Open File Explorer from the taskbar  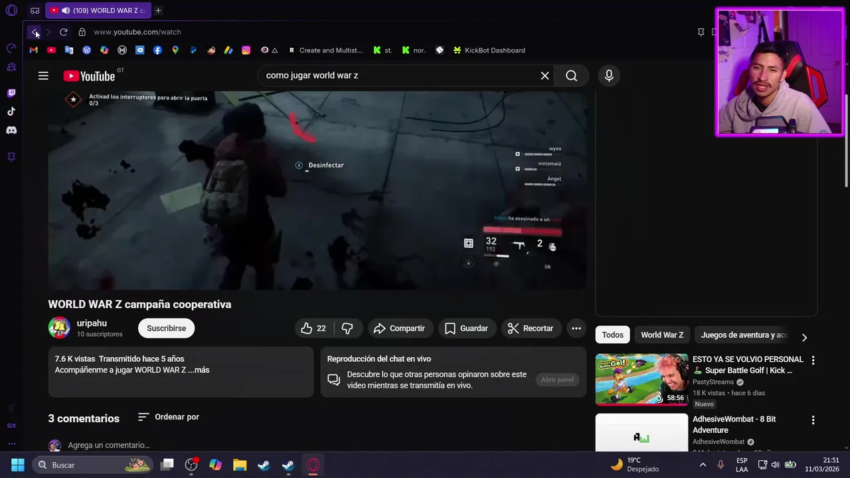click(x=240, y=465)
